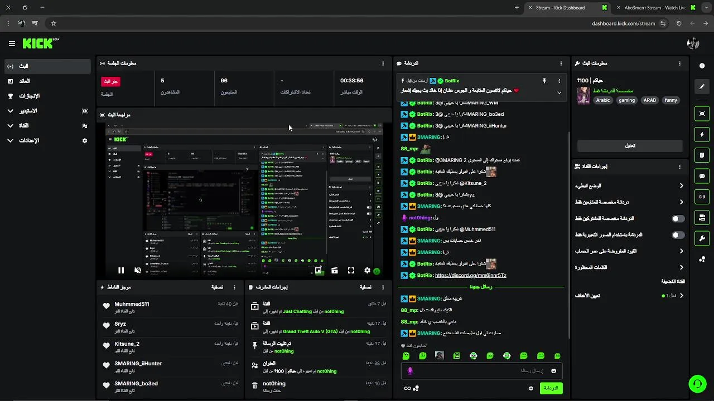Expand the الإعدادات section in the left sidebar

pyautogui.click(x=11, y=141)
